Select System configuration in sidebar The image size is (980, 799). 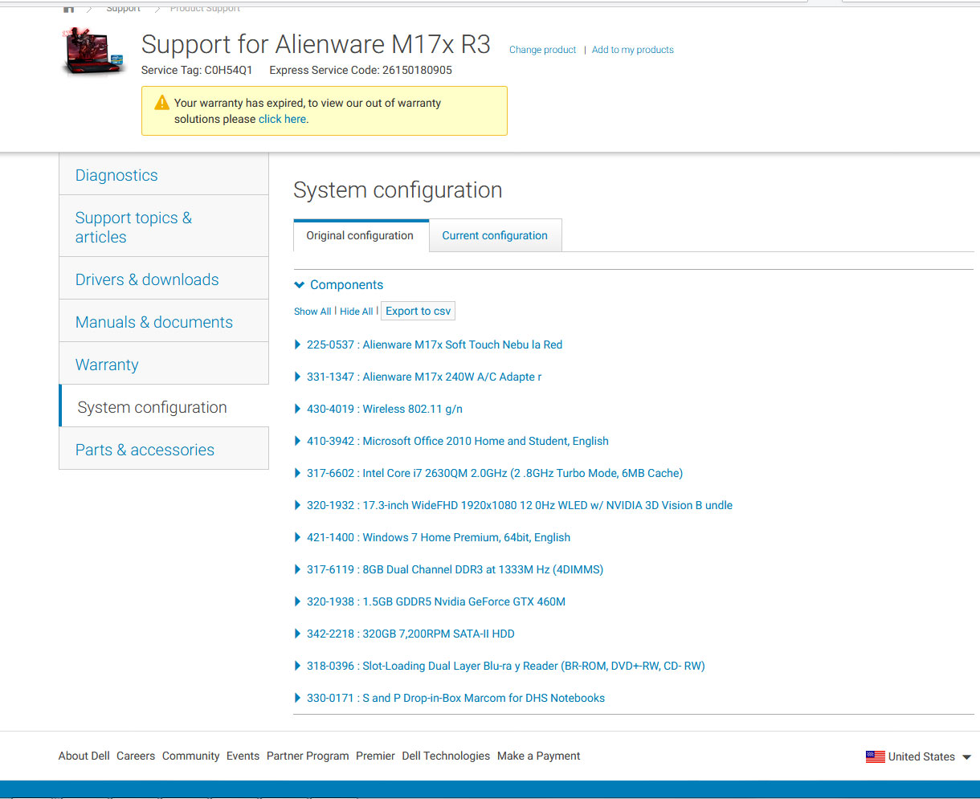click(164, 407)
